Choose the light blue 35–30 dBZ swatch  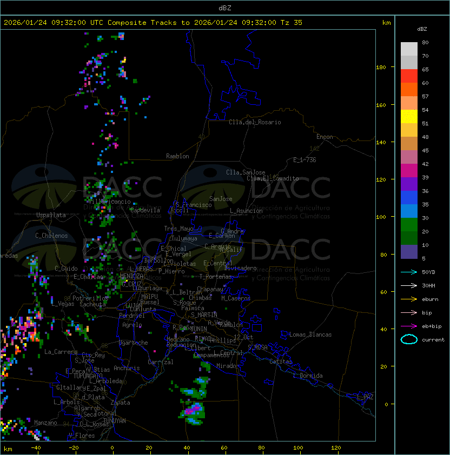(409, 211)
